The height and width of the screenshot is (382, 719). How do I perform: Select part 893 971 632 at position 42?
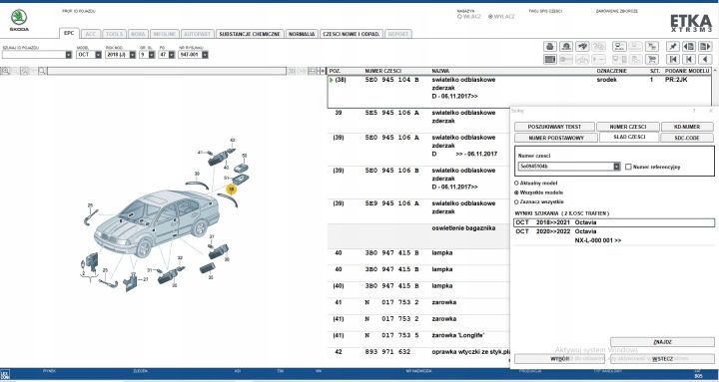(x=418, y=352)
